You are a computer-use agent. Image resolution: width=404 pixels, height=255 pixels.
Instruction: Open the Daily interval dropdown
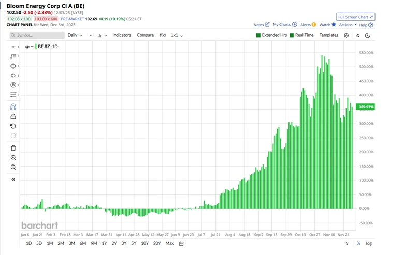pyautogui.click(x=75, y=35)
